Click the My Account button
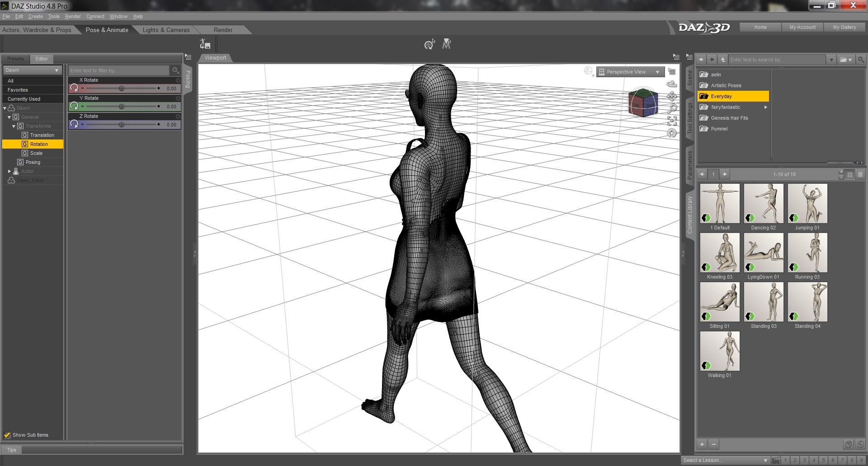The width and height of the screenshot is (868, 466). click(x=802, y=27)
